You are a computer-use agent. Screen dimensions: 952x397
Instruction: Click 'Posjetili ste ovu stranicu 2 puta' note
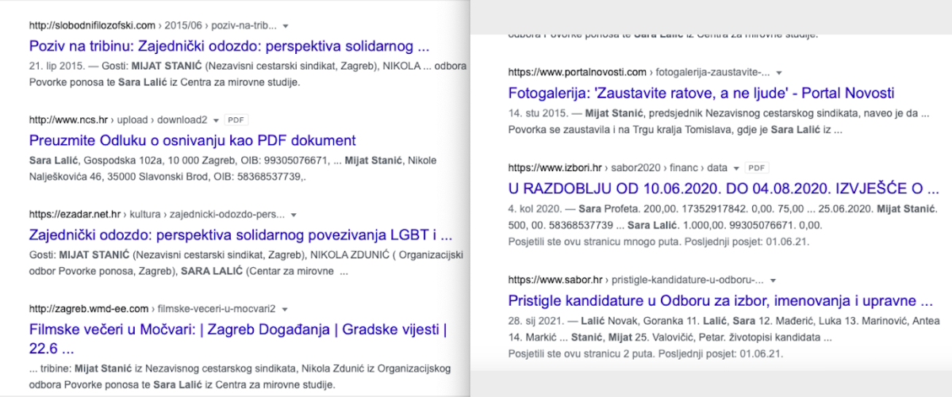pos(646,354)
